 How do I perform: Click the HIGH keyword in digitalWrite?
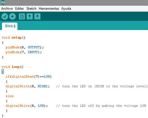(x=42, y=86)
